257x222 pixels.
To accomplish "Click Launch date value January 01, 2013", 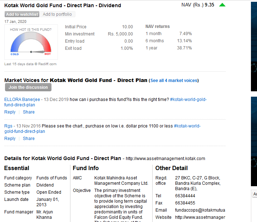I will click(x=48, y=202).
